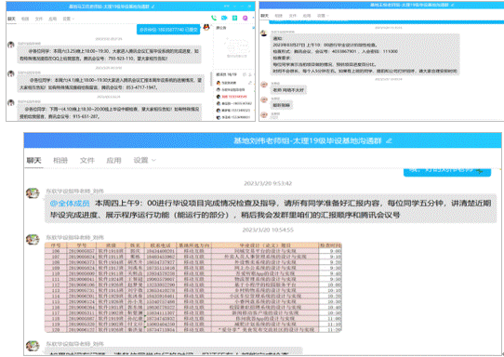Click pencil icon beside title in top-left window
The image size is (504, 357).
click(153, 7)
